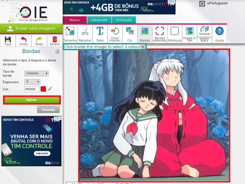Choose the Texto tool
Image resolution: width=245 pixels, height=184 pixels.
click(100, 34)
